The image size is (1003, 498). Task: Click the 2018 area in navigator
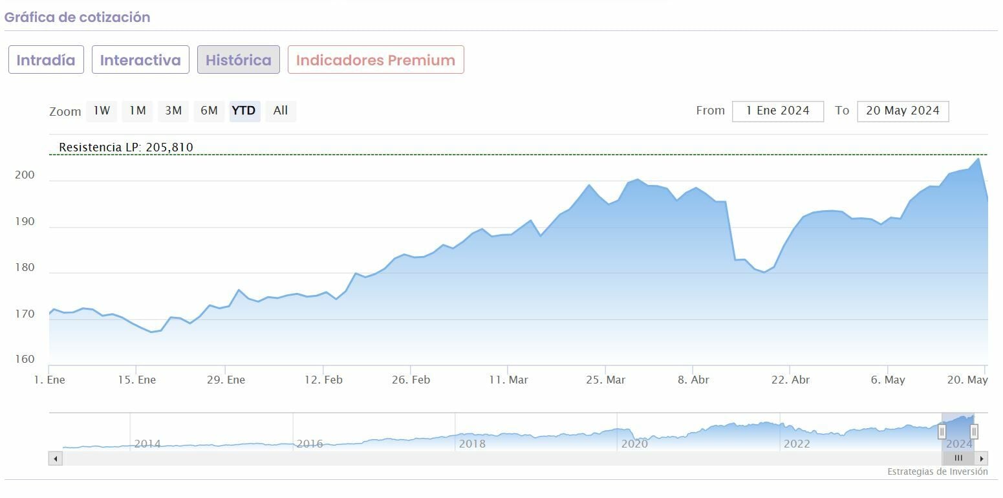pyautogui.click(x=472, y=444)
